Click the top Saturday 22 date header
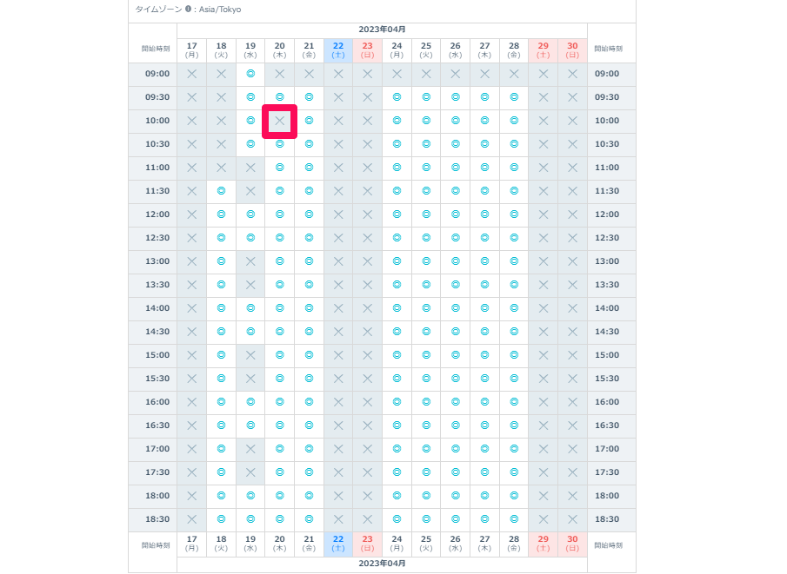This screenshot has height=574, width=787. [x=338, y=50]
